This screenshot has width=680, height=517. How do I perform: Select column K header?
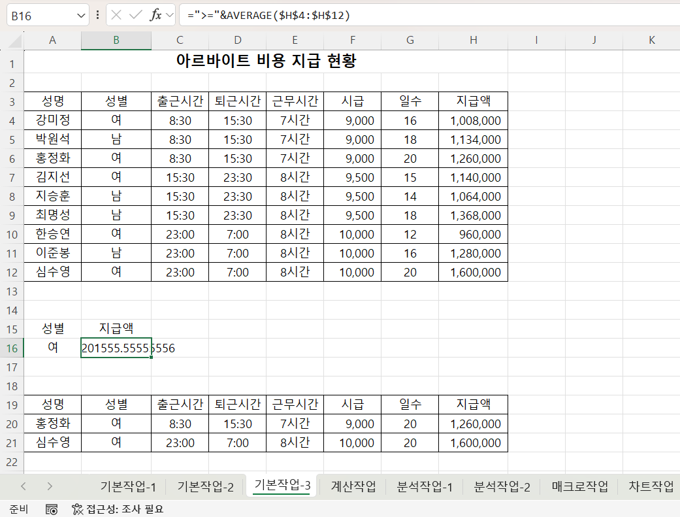pos(651,41)
